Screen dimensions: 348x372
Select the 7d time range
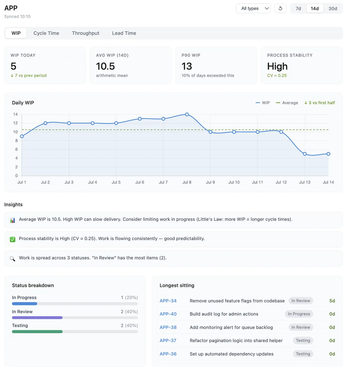click(298, 8)
